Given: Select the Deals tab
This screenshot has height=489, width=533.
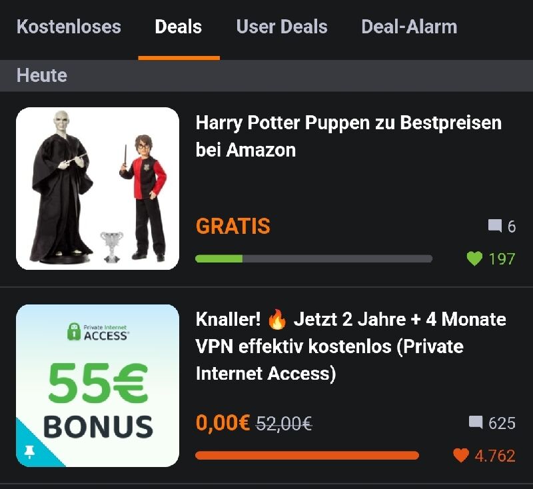Looking at the screenshot, I should [179, 27].
